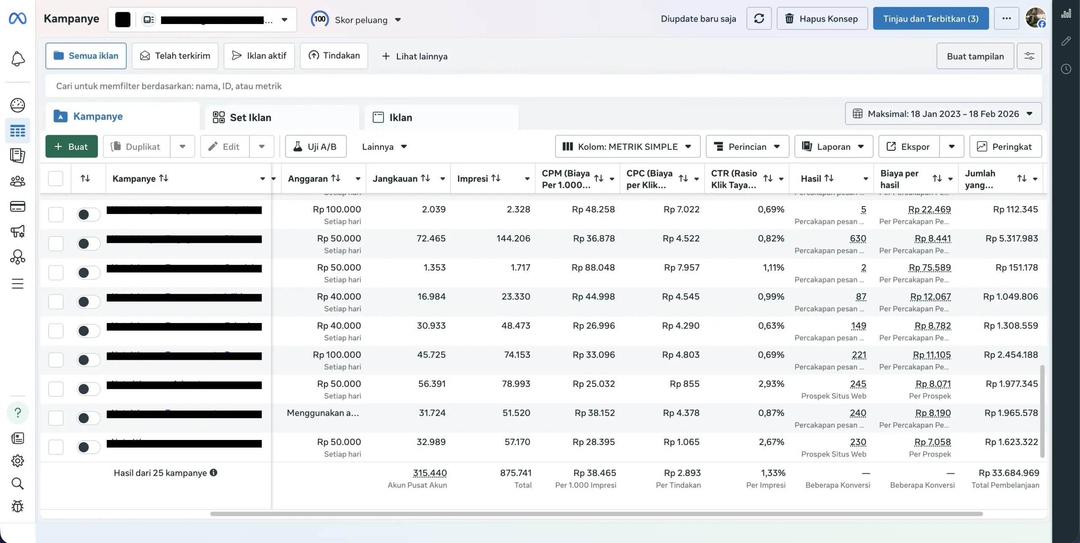
Task: Click Tinjau dan Terbitkan (3) button
Action: [930, 19]
